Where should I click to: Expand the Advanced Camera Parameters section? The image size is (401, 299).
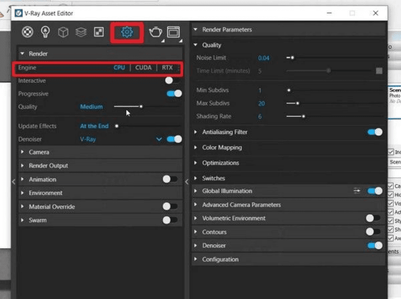[196, 204]
